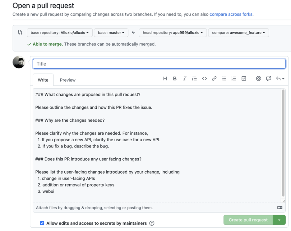The width and height of the screenshot is (291, 231).
Task: Switch to the Preview tab
Action: click(67, 80)
